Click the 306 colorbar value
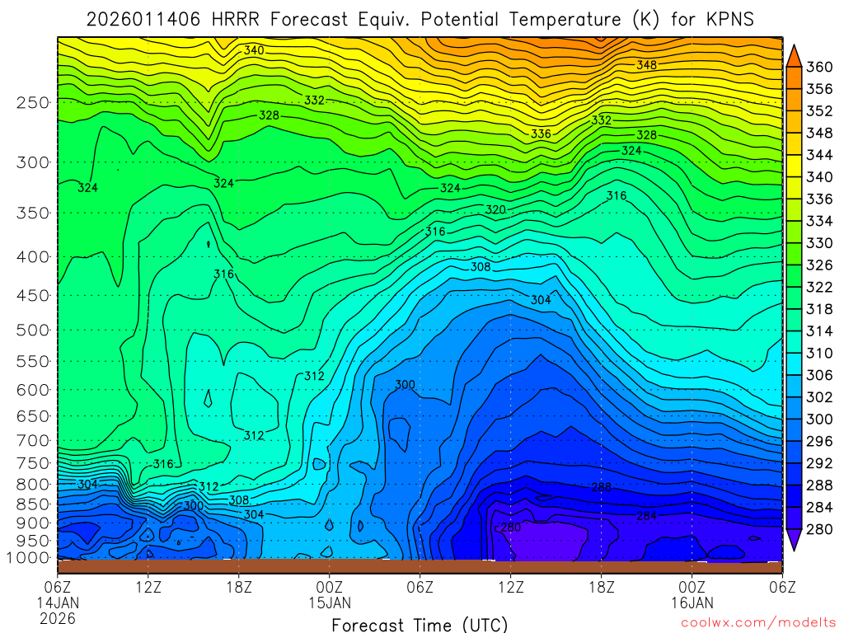This screenshot has height=633, width=844. (819, 375)
